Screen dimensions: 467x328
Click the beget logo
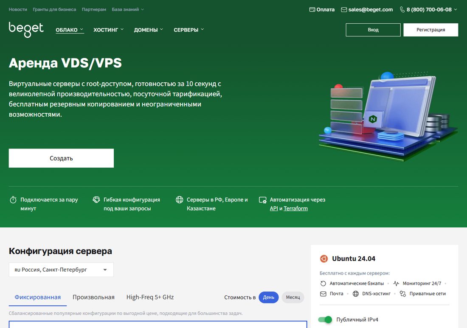(26, 29)
